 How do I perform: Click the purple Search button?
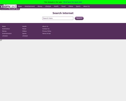click(x=79, y=18)
